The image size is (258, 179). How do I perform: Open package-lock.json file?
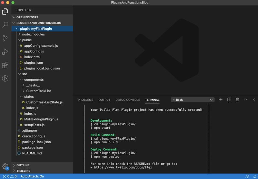(42, 142)
